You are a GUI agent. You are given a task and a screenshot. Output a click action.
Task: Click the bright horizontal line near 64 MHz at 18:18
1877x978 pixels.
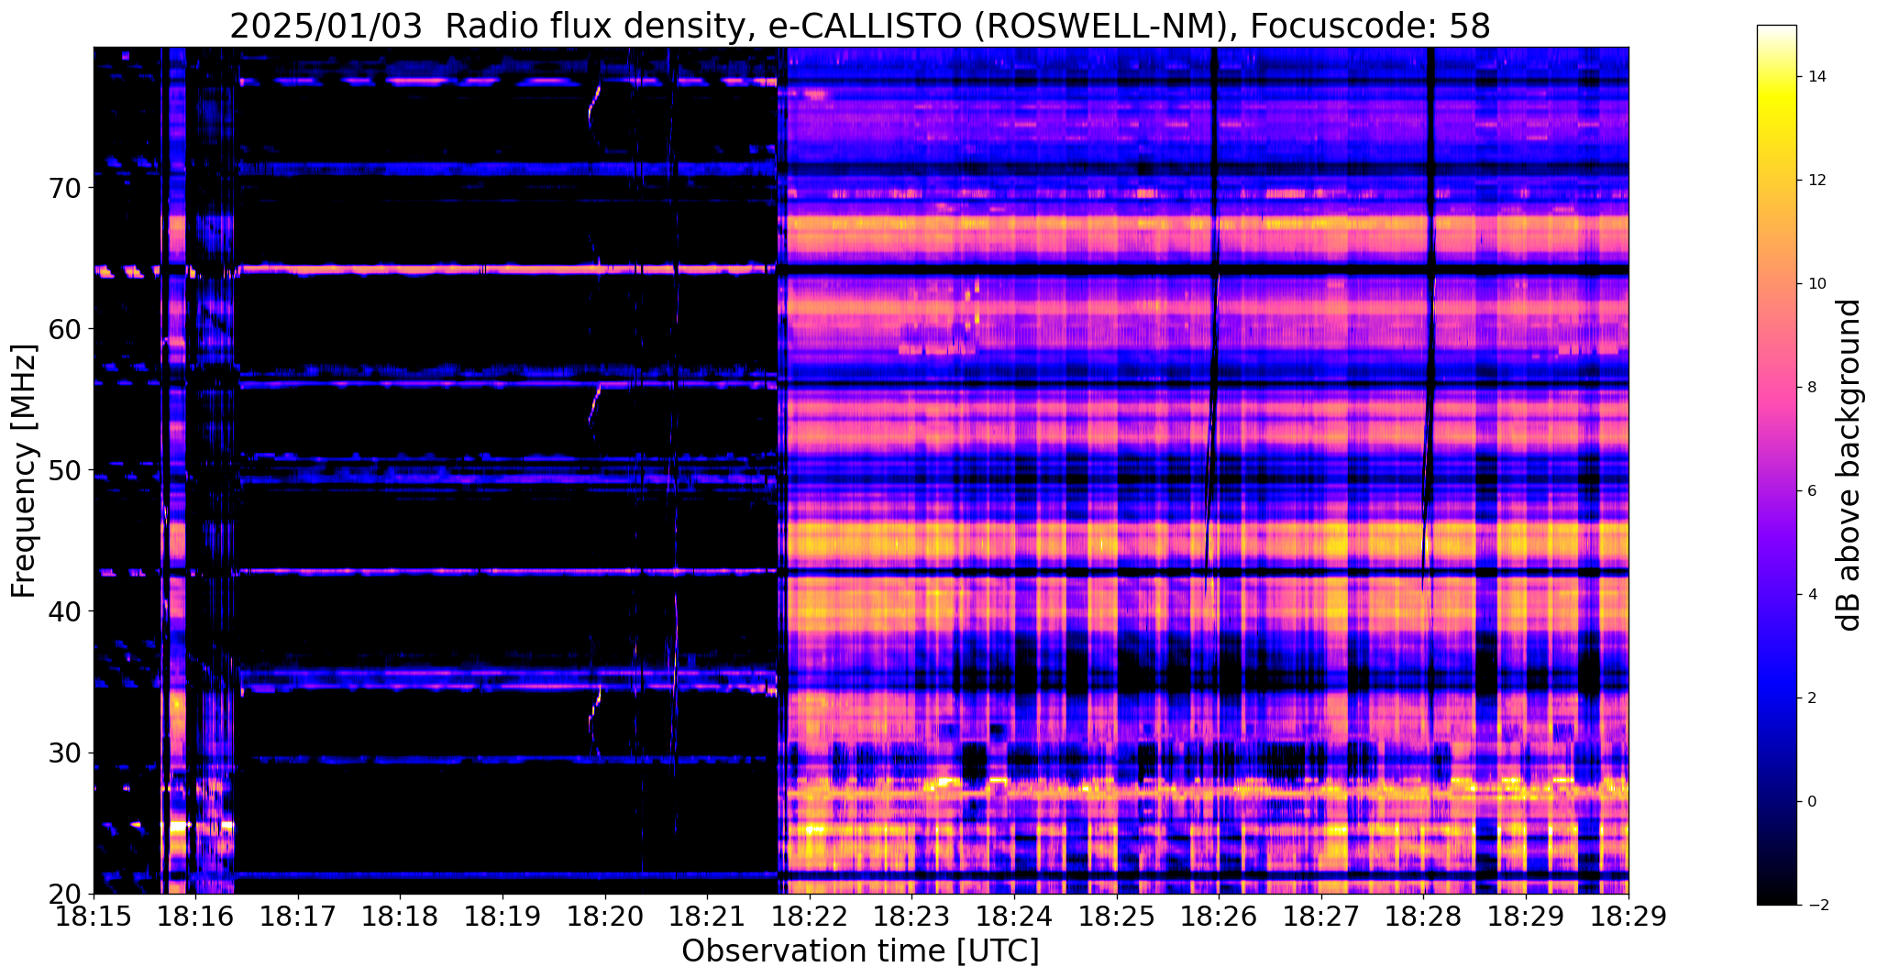[400, 269]
